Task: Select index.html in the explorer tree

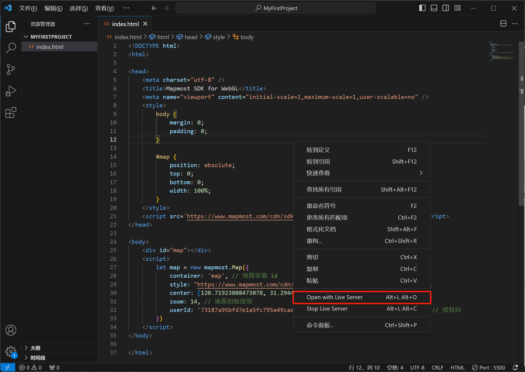Action: click(59, 47)
